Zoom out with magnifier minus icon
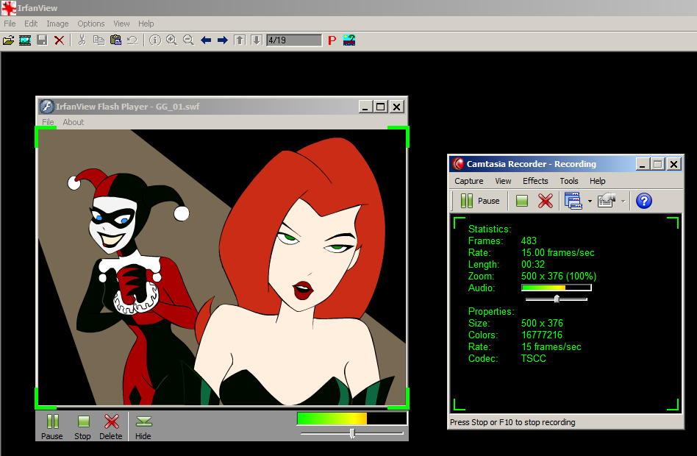The width and height of the screenshot is (697, 456). click(x=188, y=40)
